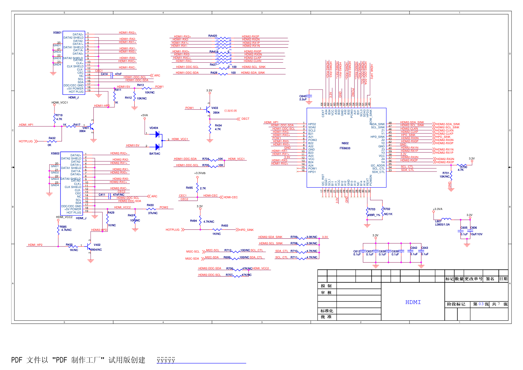This screenshot has height=370, width=523.
Task: Select the R495 2.7K resistor
Action: pos(197,188)
